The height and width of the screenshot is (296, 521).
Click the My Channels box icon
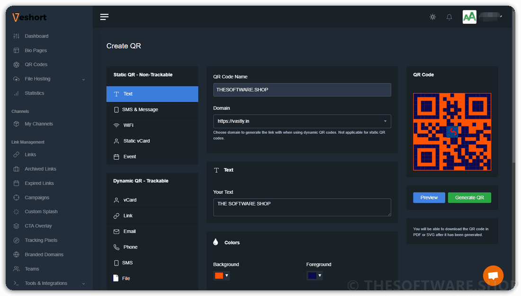(x=16, y=124)
